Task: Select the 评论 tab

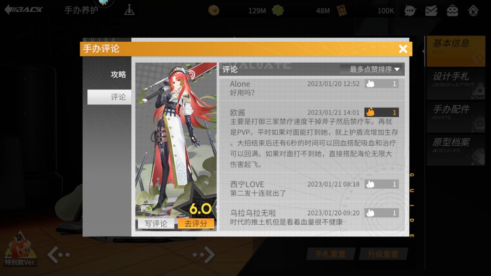Action: tap(109, 97)
